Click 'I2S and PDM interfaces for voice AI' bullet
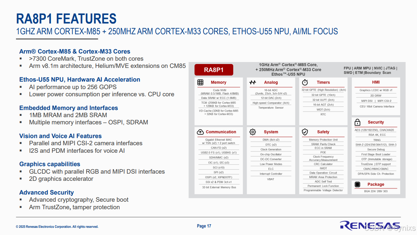Viewport: 417px width, 235px height. [x=77, y=151]
